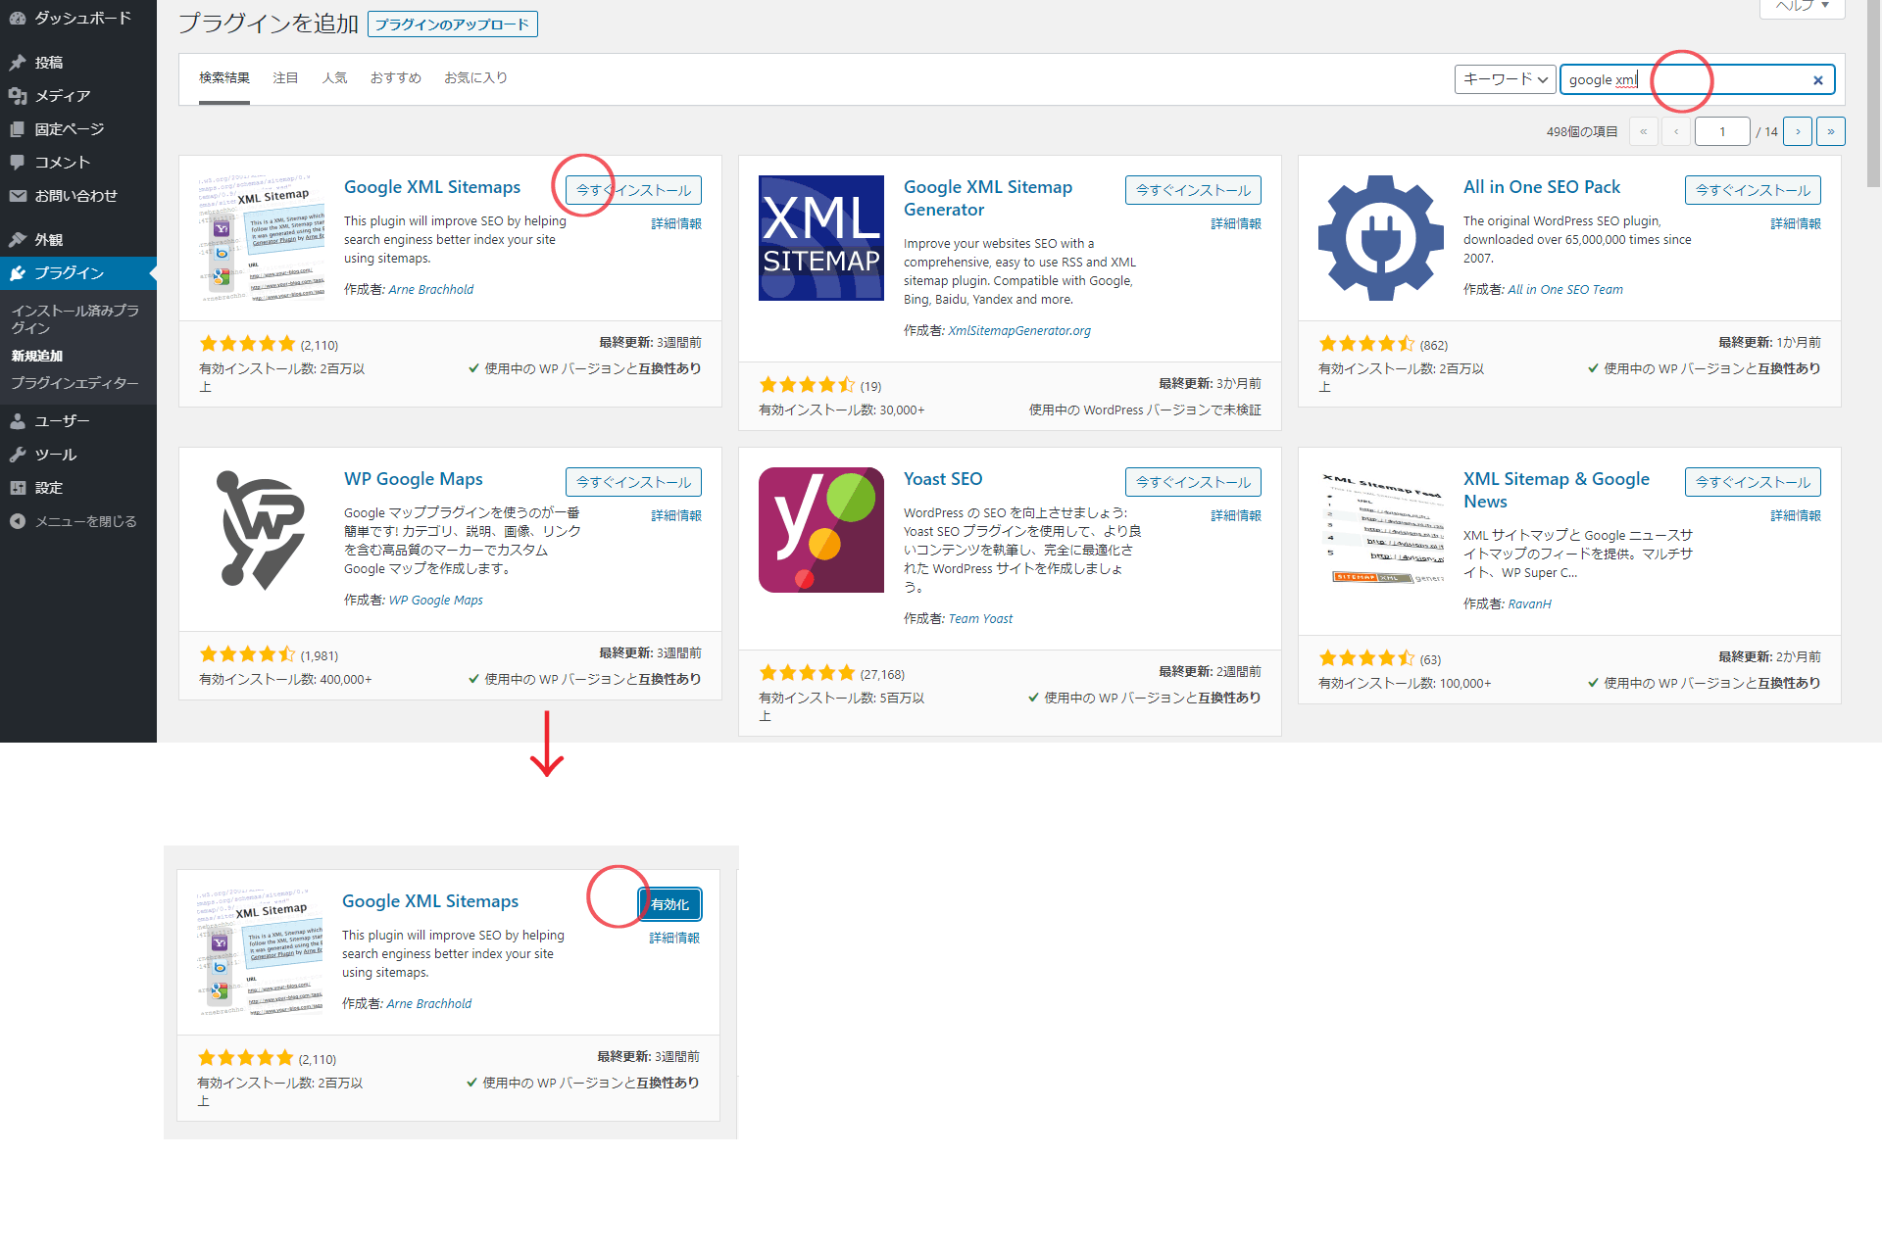
Task: Open プラグインエディター submenu item
Action: [75, 384]
